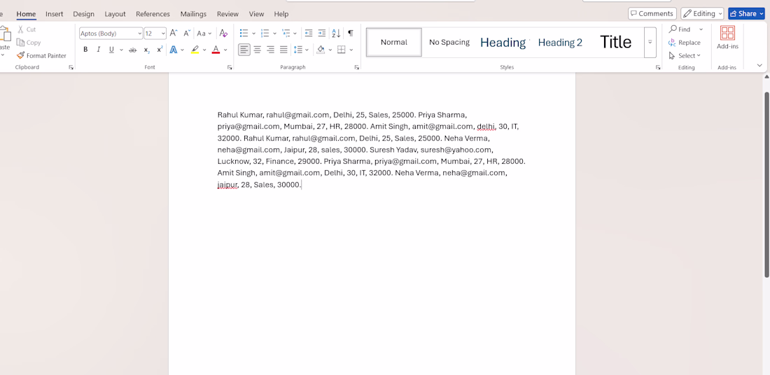The width and height of the screenshot is (770, 375).
Task: Click the blue Share button
Action: (x=746, y=14)
